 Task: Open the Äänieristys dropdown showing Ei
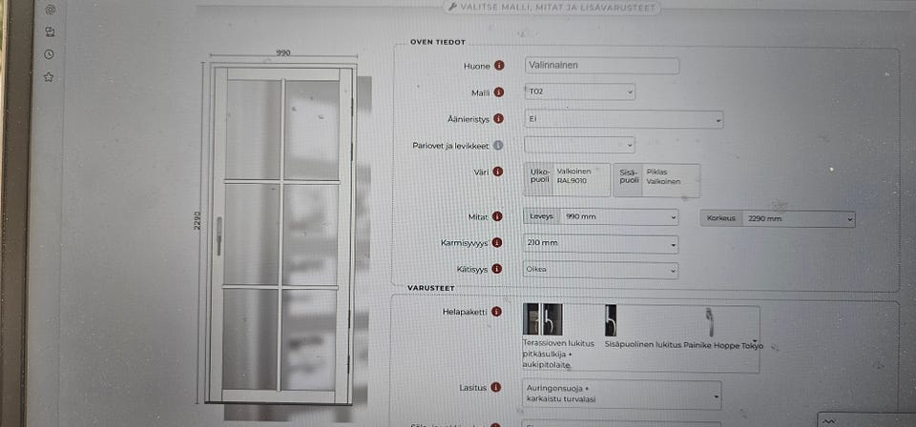click(x=623, y=119)
